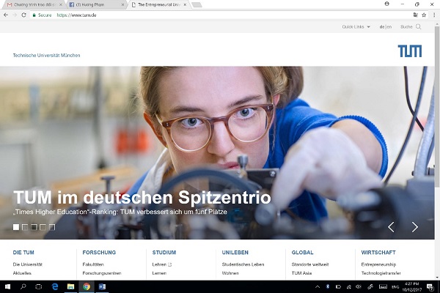Reload the page with the browser refresh icon
Image resolution: width=440 pixels, height=293 pixels.
(x=23, y=15)
